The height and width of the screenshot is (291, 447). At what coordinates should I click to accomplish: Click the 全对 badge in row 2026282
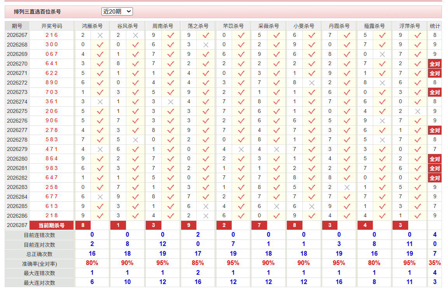435,178
